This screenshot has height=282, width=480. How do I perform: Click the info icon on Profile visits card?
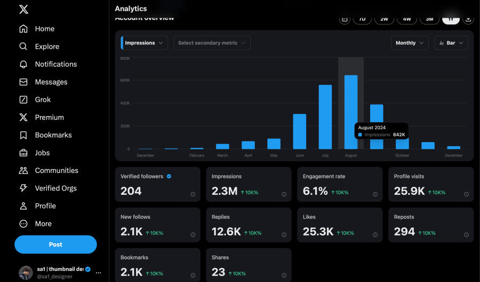pyautogui.click(x=466, y=194)
